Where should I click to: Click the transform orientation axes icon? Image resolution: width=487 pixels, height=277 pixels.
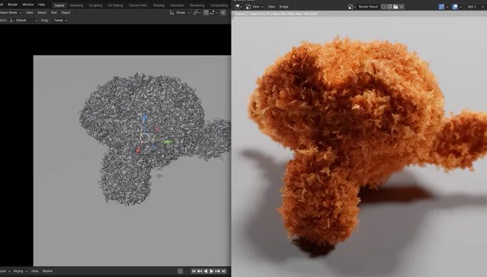click(172, 13)
